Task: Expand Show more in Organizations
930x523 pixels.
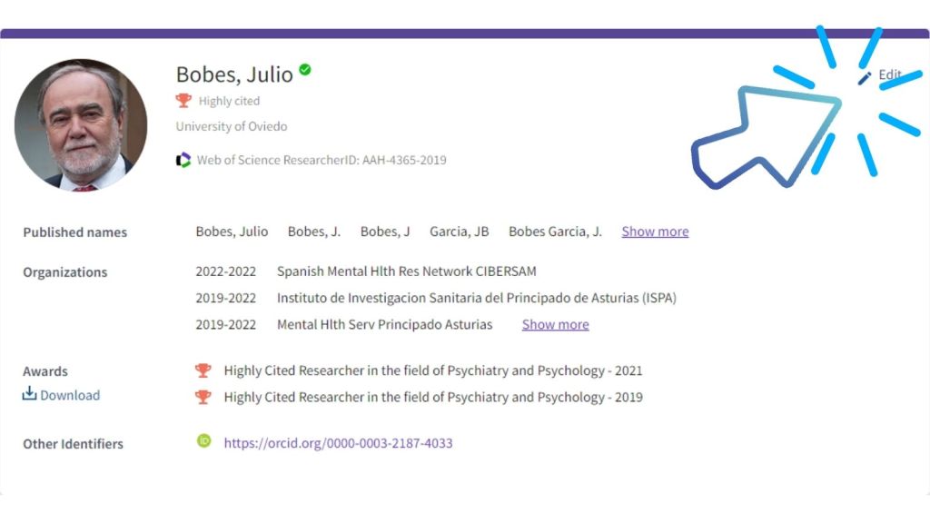Action: (555, 324)
